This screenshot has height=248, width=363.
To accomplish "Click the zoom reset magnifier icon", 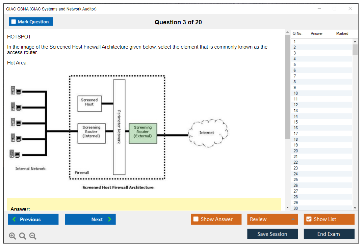I will coord(23,236).
